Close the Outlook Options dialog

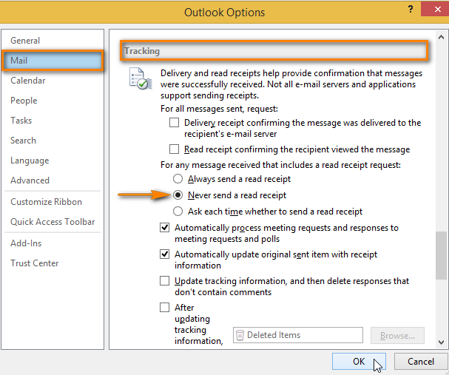[x=436, y=9]
